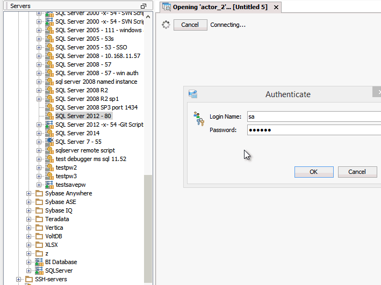Screen dimensions: 381x285
Task: Click the SQL Server 2008 - 57 - win auth icon
Action: 49,73
